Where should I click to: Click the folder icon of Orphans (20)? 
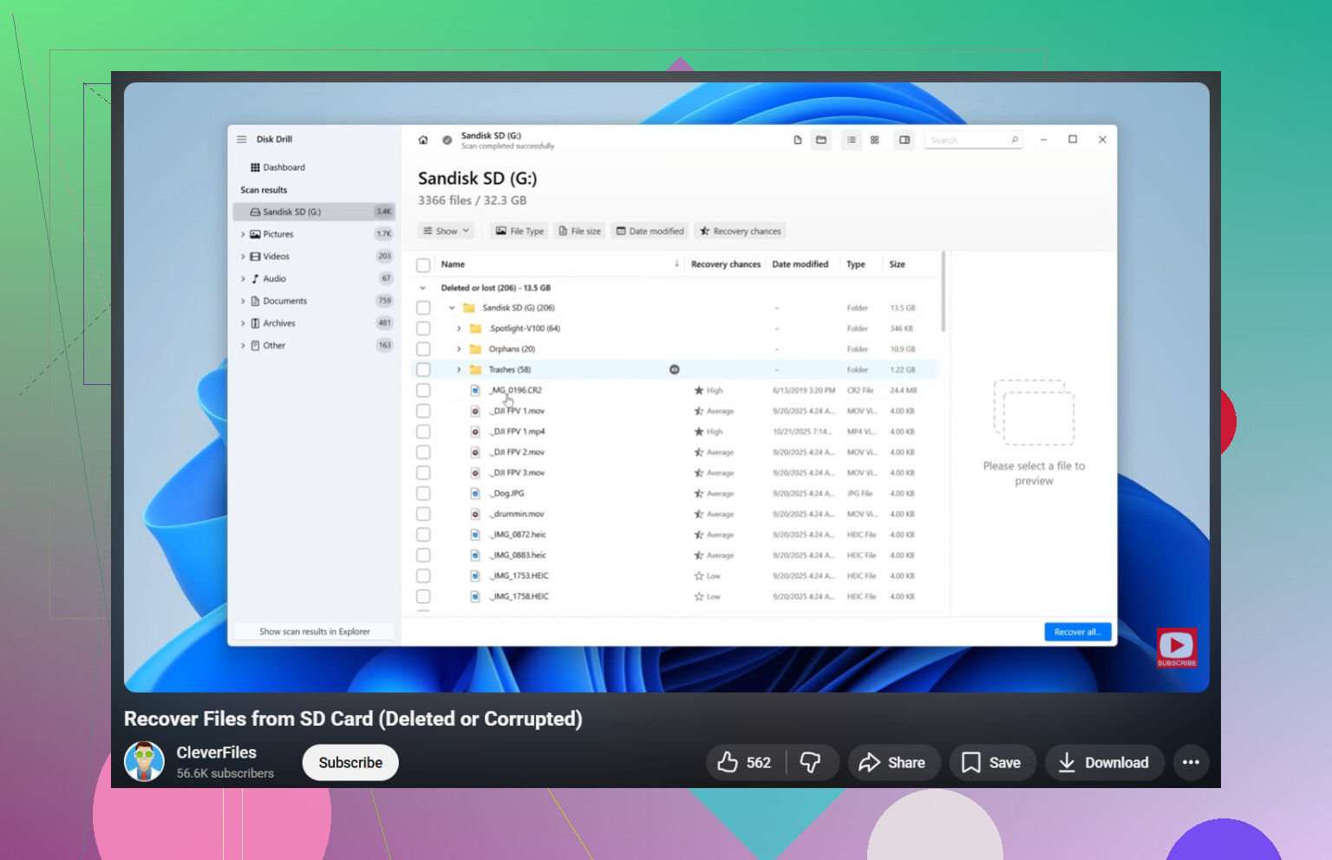475,349
